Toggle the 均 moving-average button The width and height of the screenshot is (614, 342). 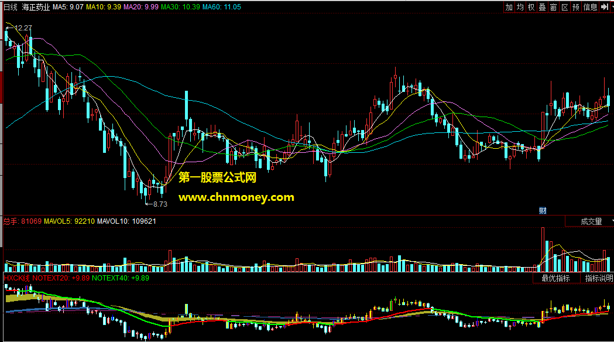pyautogui.click(x=520, y=7)
